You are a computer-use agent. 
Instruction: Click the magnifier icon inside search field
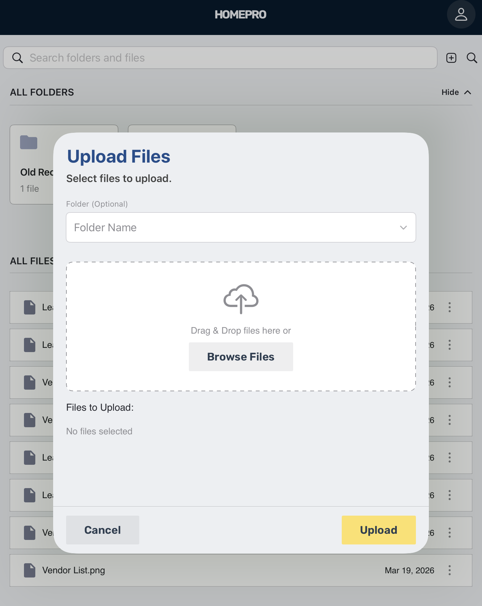17,58
